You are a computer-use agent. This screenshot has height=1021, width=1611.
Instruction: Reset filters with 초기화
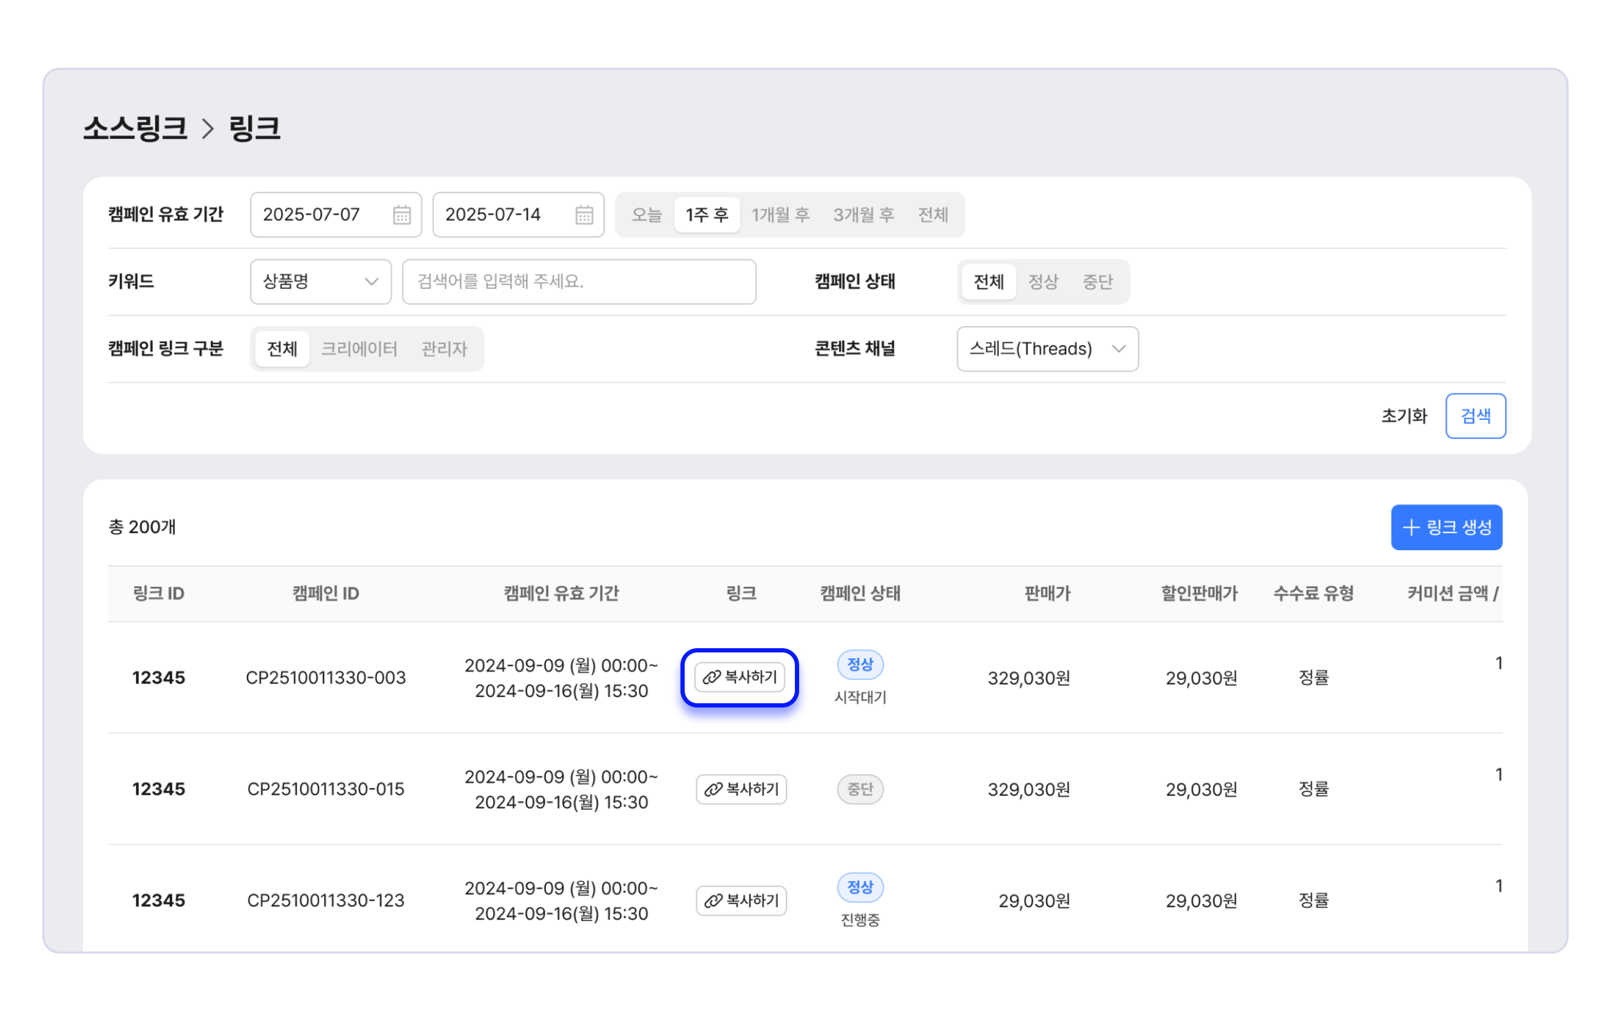(x=1404, y=416)
